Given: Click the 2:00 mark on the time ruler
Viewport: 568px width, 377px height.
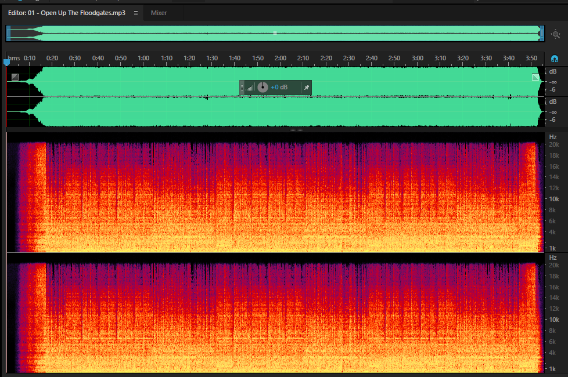Looking at the screenshot, I should pyautogui.click(x=281, y=58).
